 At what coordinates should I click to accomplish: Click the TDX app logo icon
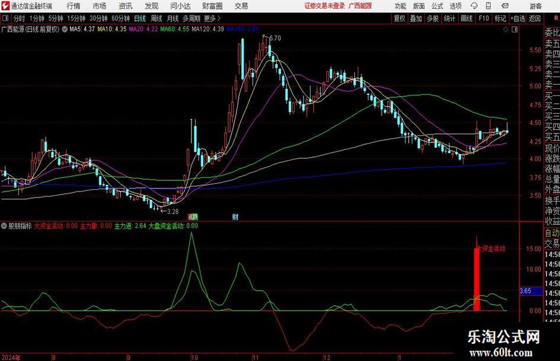[6, 6]
